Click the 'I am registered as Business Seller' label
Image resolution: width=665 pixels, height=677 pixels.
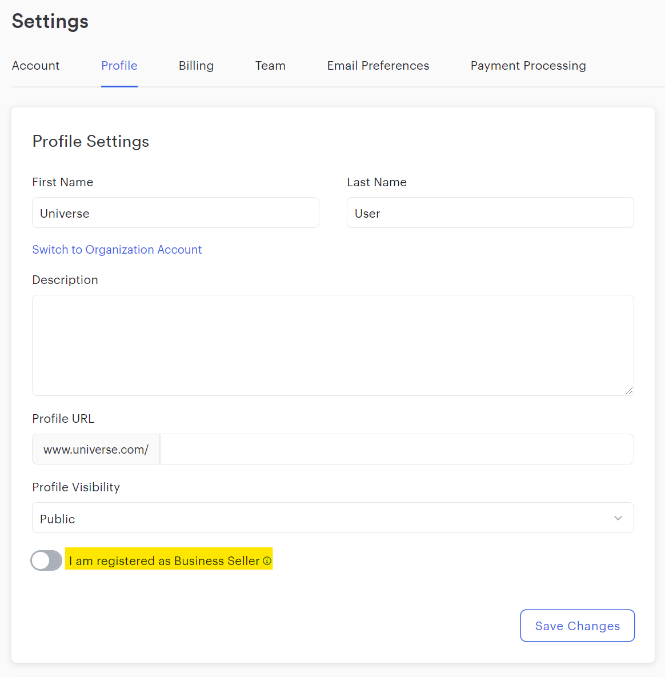pos(164,561)
